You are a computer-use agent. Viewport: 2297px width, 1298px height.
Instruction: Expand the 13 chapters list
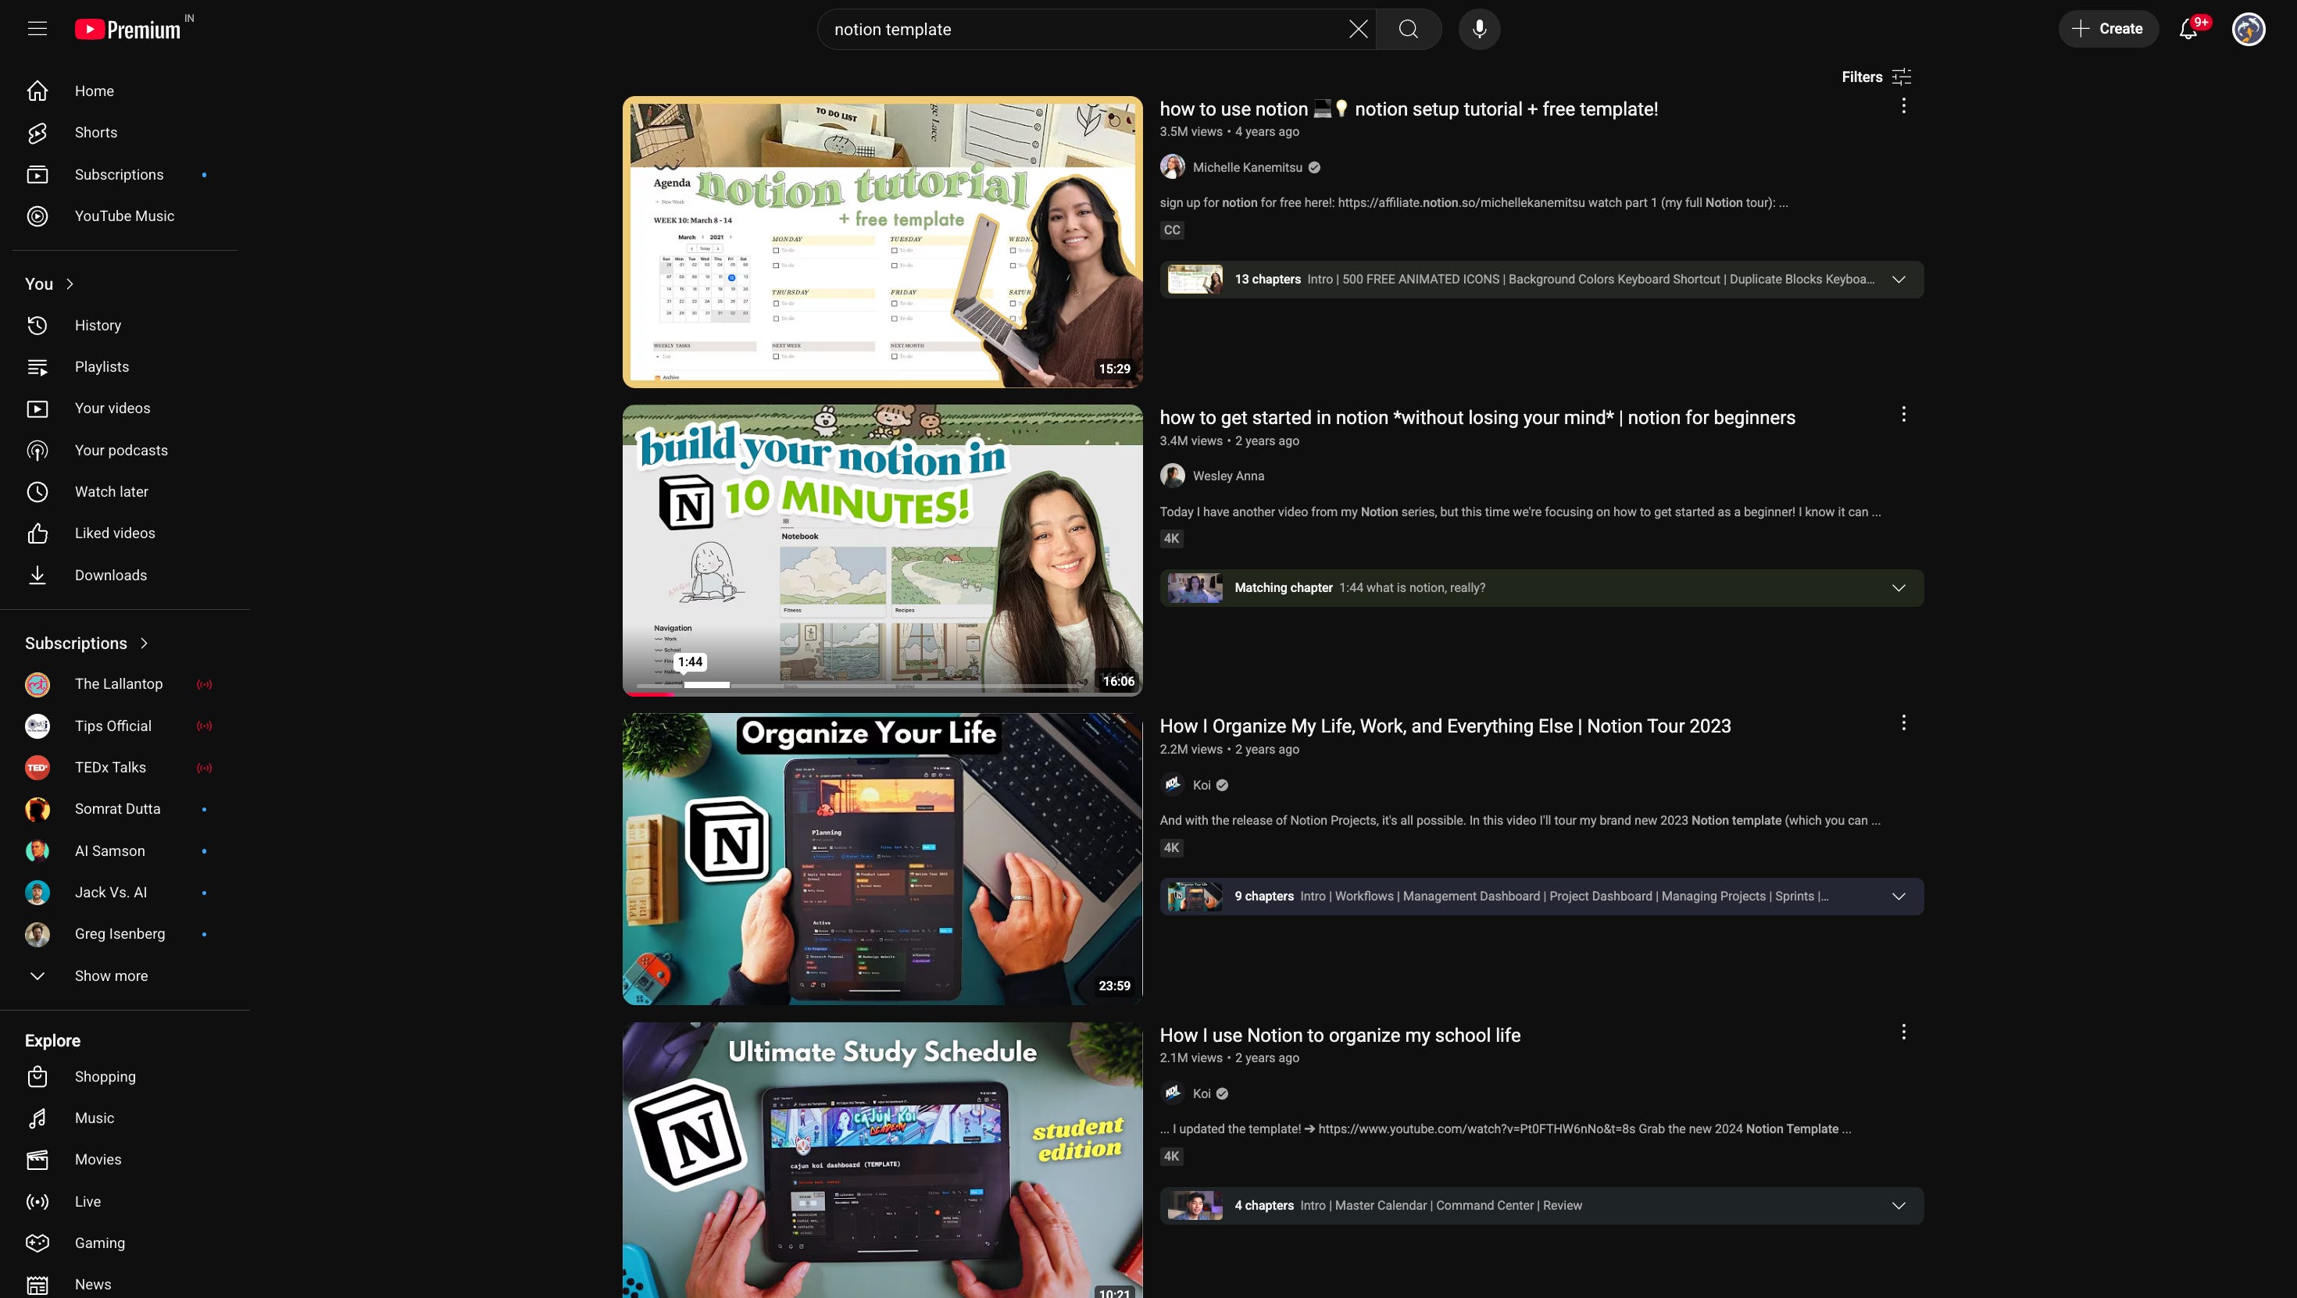(x=1899, y=279)
